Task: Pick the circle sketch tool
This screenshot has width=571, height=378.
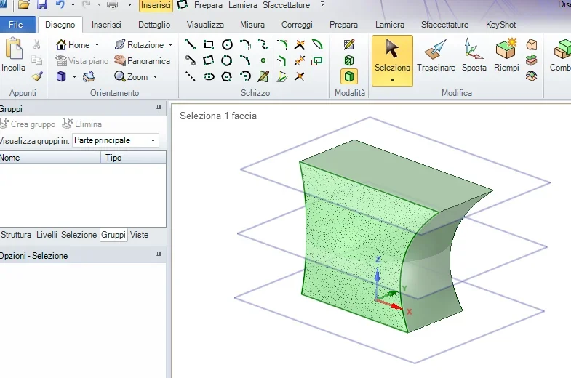Action: coord(227,44)
